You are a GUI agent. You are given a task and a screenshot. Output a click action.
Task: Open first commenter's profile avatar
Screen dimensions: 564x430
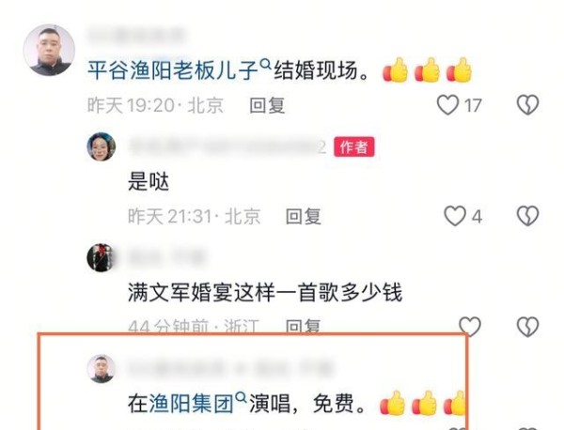[49, 50]
